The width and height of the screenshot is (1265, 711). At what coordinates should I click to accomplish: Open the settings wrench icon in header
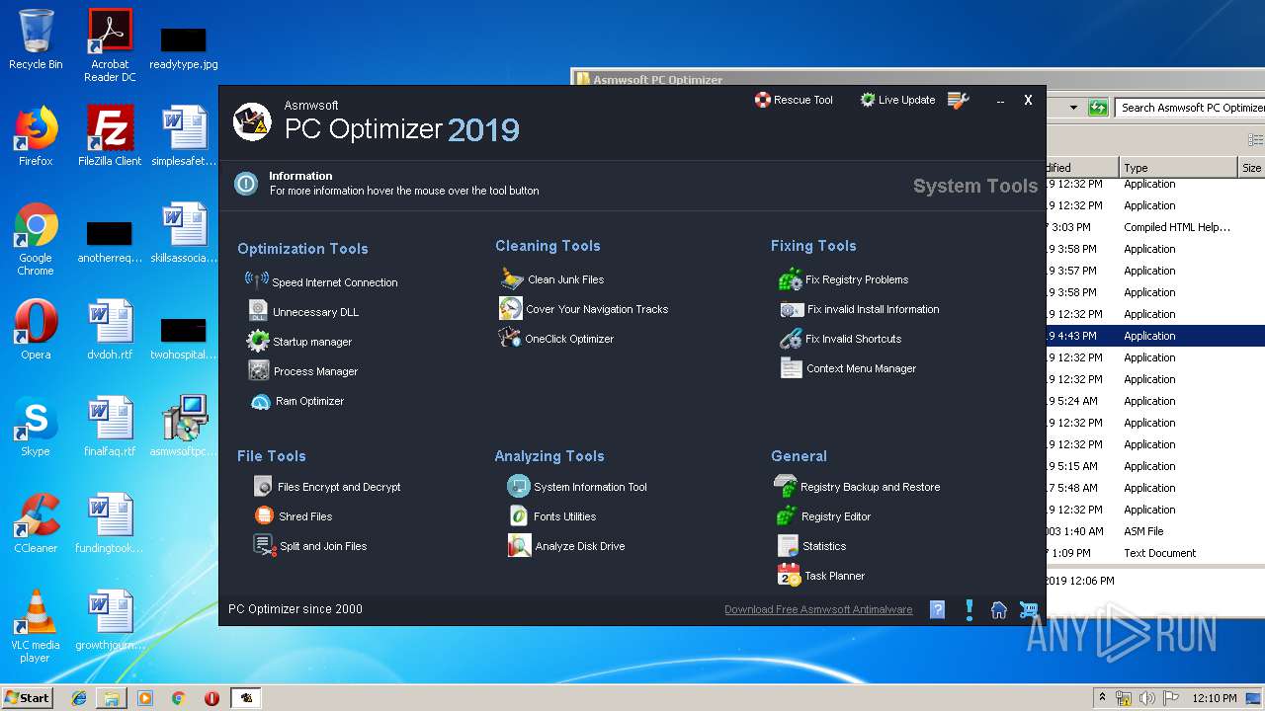pos(958,100)
